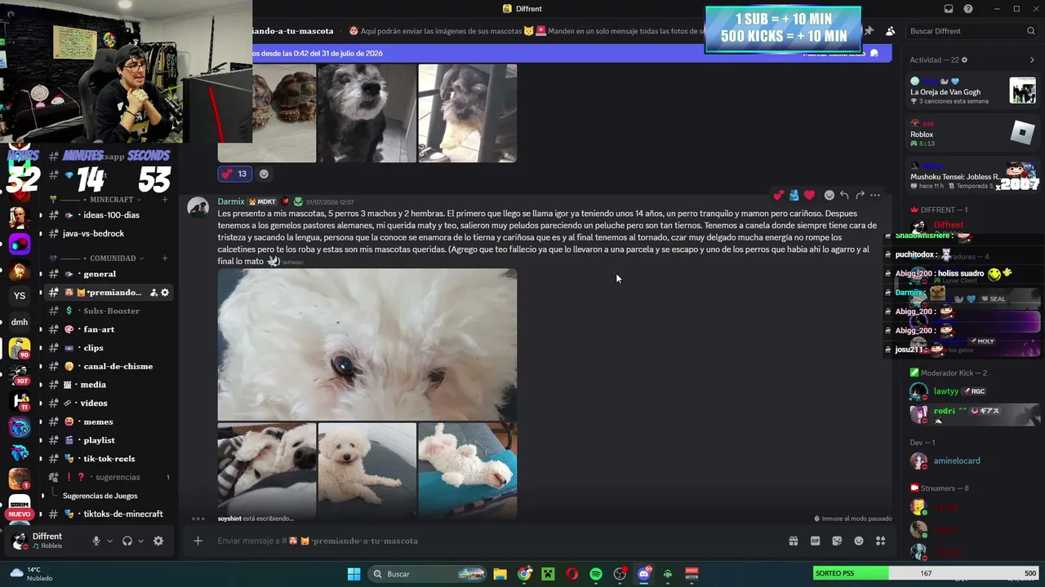Open the gift Nitro button
This screenshot has height=587, width=1045.
click(794, 541)
